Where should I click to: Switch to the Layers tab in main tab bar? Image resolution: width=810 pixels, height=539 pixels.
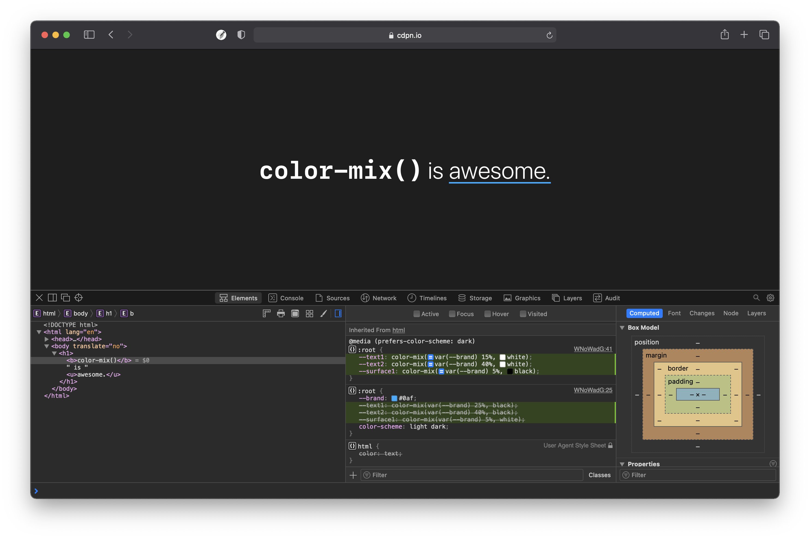[x=567, y=298]
